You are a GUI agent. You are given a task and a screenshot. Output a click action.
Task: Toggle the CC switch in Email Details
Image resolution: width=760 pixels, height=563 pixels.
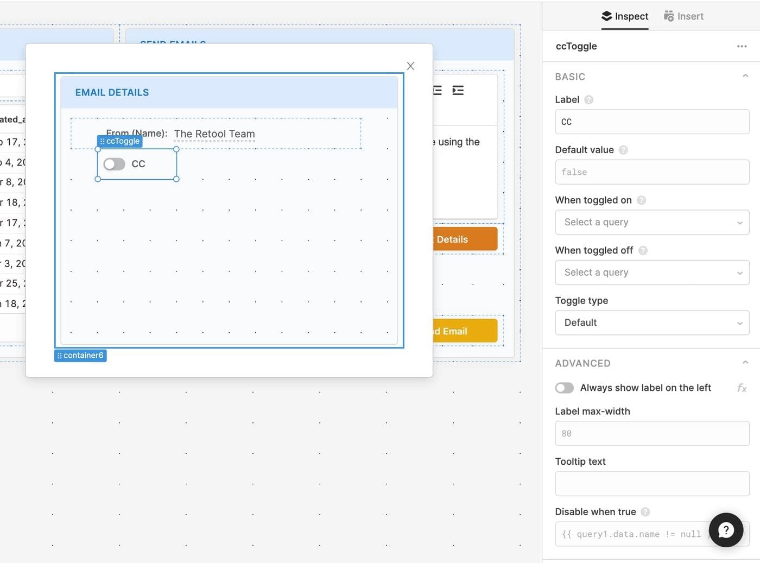click(115, 164)
